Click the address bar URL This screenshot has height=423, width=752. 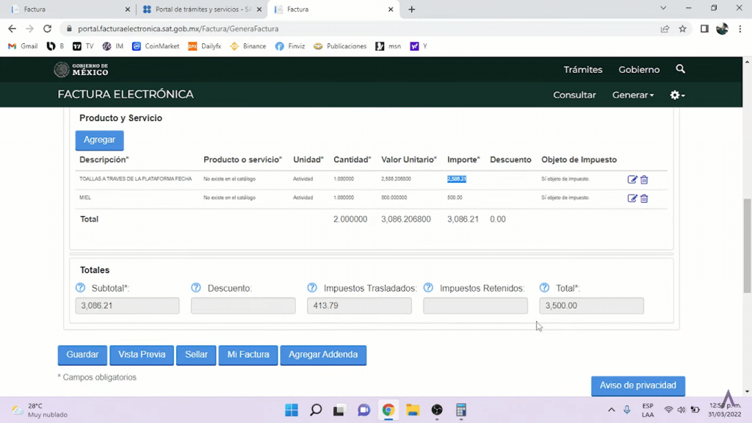pos(178,29)
